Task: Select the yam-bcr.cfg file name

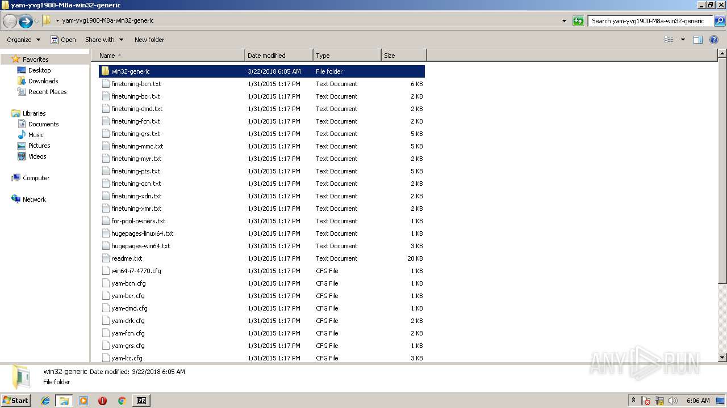Action: coord(128,296)
